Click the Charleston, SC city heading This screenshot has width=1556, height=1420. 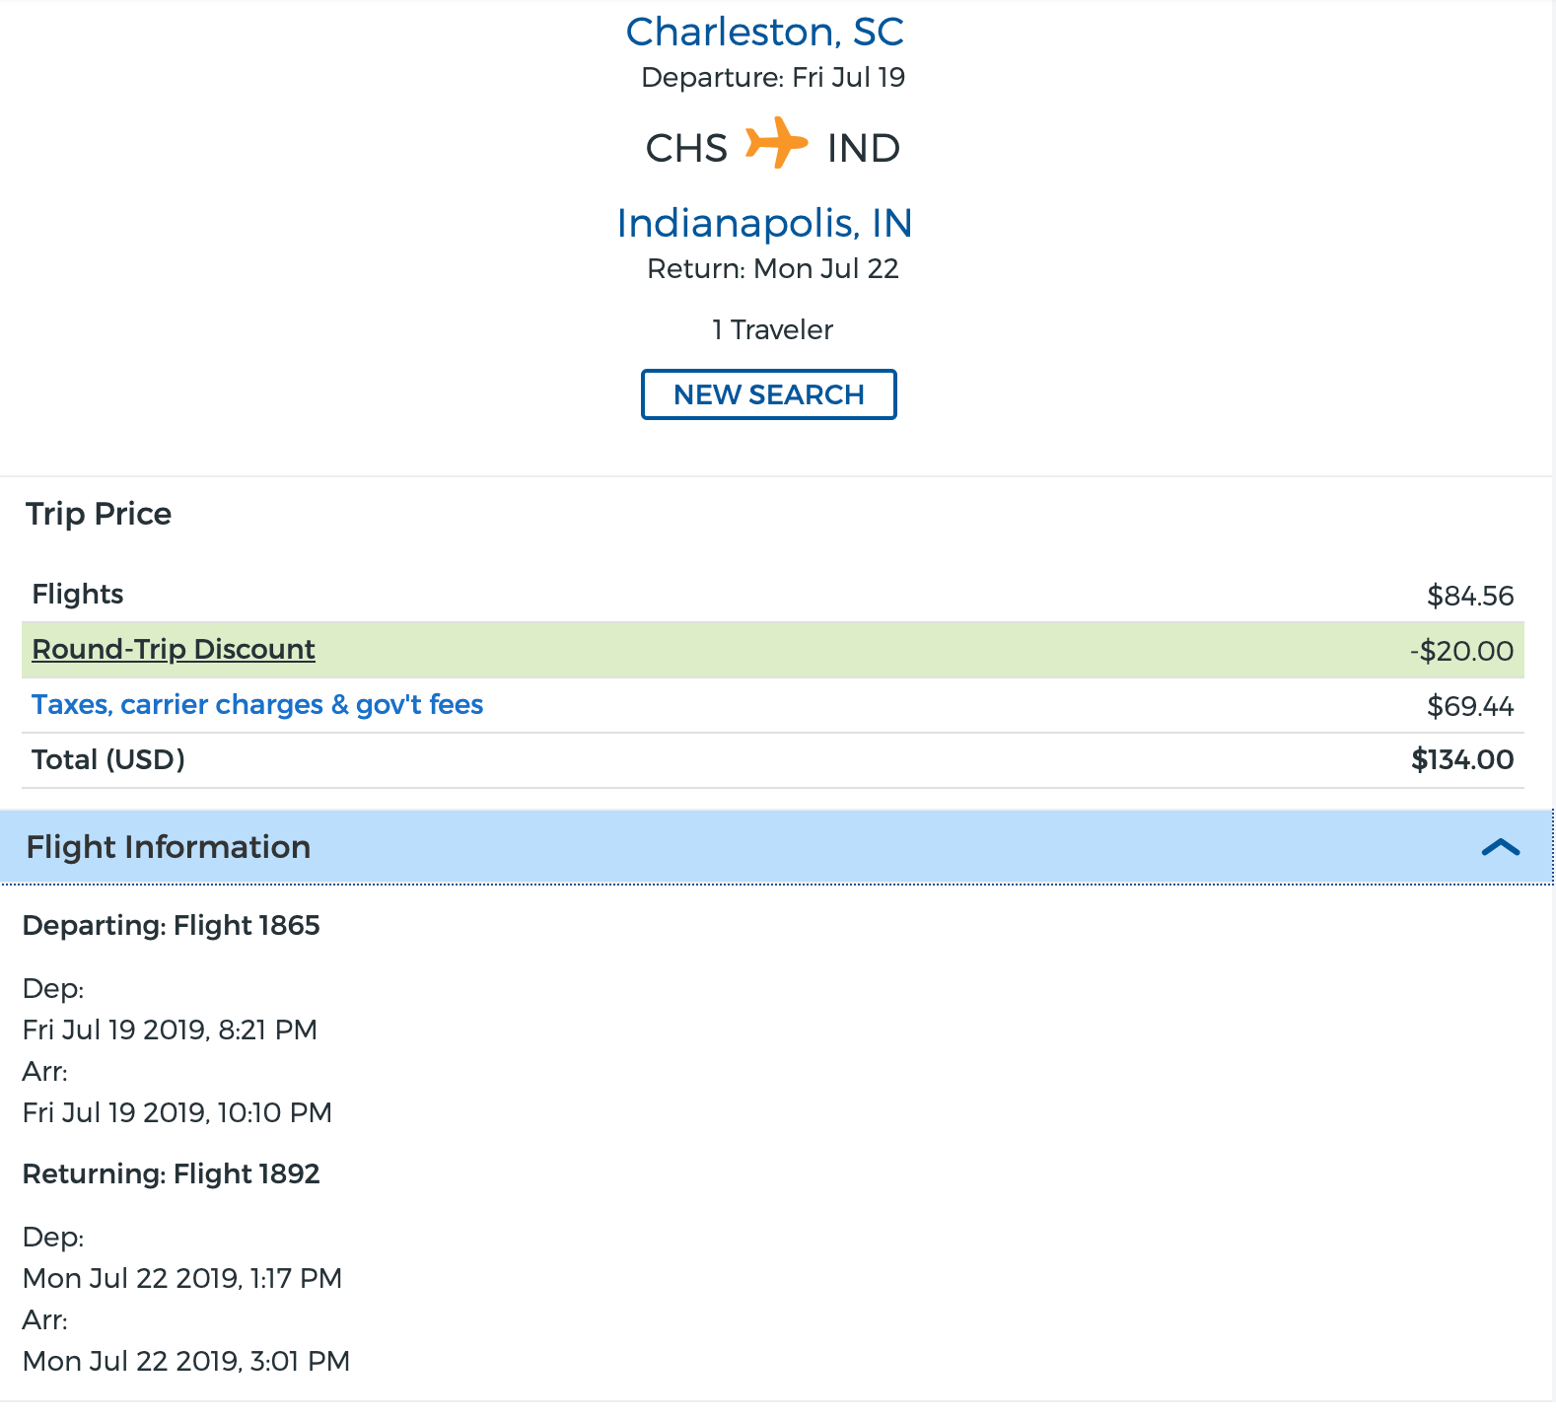click(764, 32)
